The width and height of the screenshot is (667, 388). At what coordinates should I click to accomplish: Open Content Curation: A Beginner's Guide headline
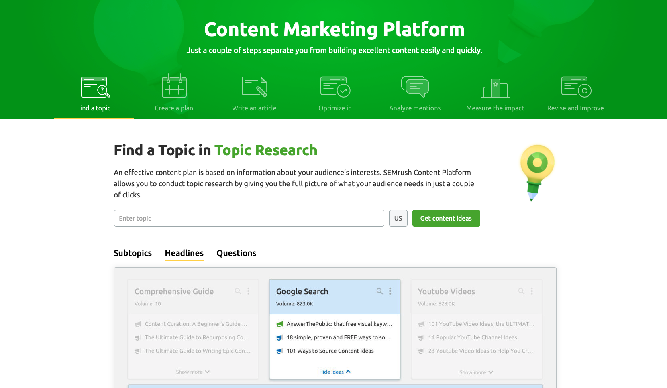pyautogui.click(x=196, y=324)
